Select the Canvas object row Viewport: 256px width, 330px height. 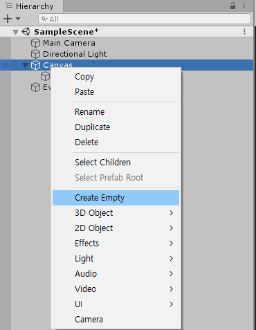pyautogui.click(x=127, y=65)
